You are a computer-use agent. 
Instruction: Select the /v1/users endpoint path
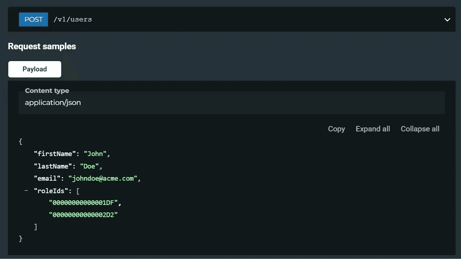point(73,20)
